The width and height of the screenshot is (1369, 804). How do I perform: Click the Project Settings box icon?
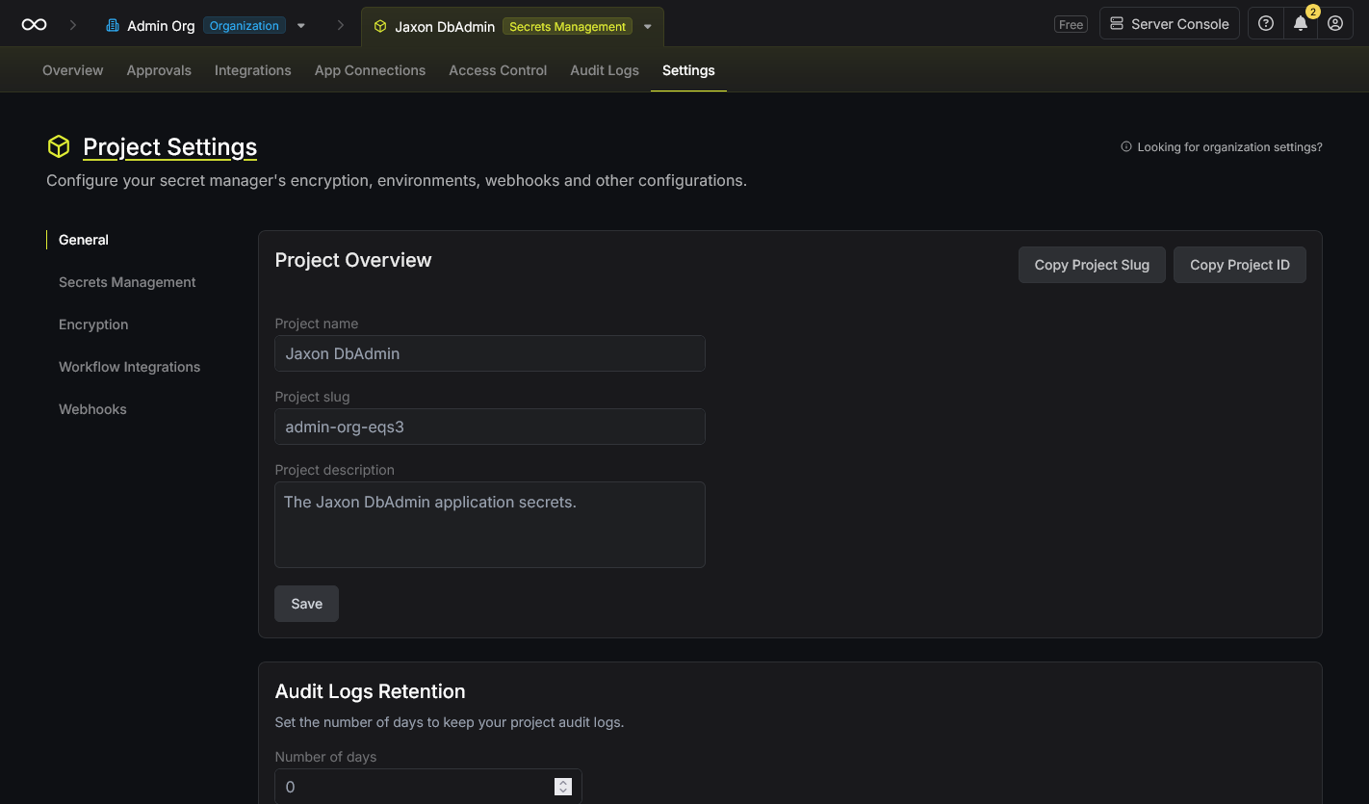pyautogui.click(x=58, y=146)
